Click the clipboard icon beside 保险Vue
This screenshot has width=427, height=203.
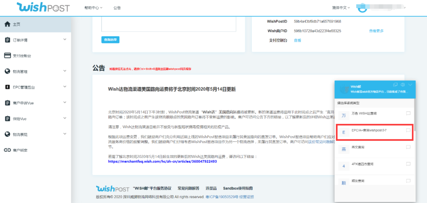point(8,119)
